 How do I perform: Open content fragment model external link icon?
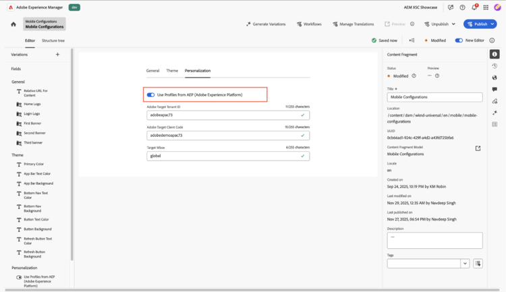pyautogui.click(x=478, y=148)
